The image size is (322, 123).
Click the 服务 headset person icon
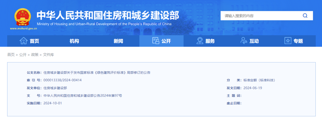coord(200,41)
